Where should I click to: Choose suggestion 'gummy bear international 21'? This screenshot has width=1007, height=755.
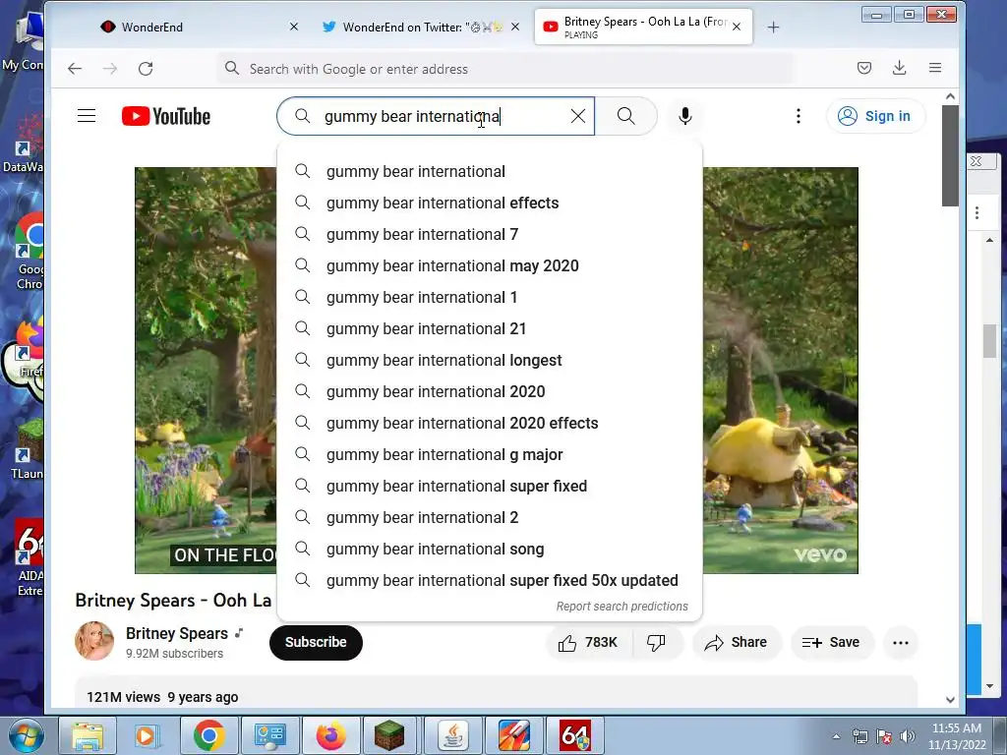click(x=490, y=328)
